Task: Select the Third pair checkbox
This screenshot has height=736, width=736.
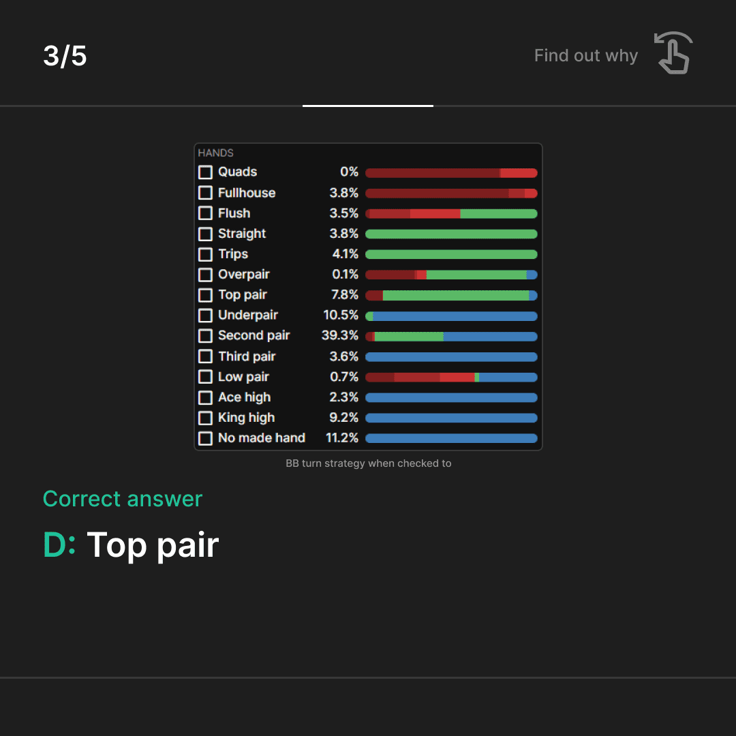Action: coord(205,356)
